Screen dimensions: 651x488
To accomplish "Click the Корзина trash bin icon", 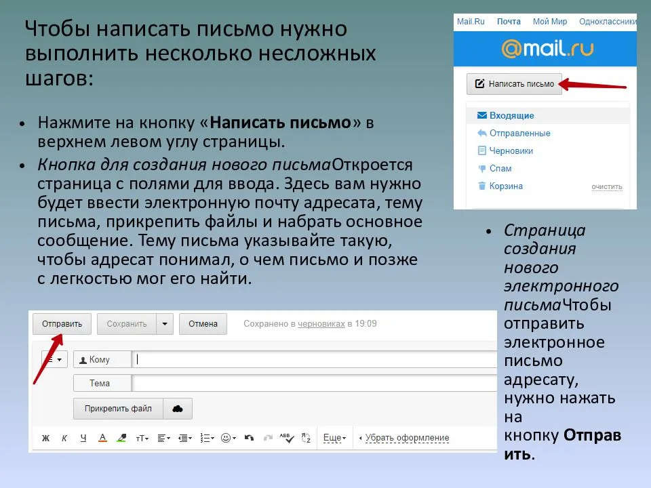I will [482, 186].
